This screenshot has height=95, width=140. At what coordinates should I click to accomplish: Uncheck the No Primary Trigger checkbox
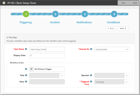pyautogui.click(x=31, y=69)
